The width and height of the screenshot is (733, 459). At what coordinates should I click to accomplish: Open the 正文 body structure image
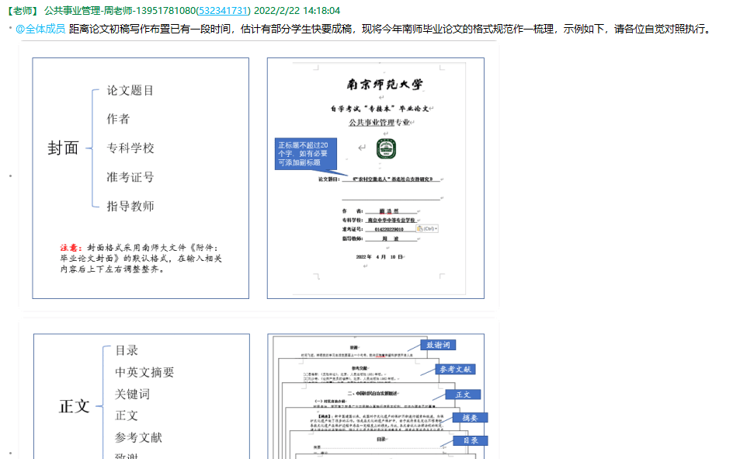259,390
